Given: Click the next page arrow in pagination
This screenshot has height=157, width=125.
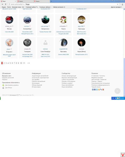Looking at the screenshot, I should click(x=28, y=63).
